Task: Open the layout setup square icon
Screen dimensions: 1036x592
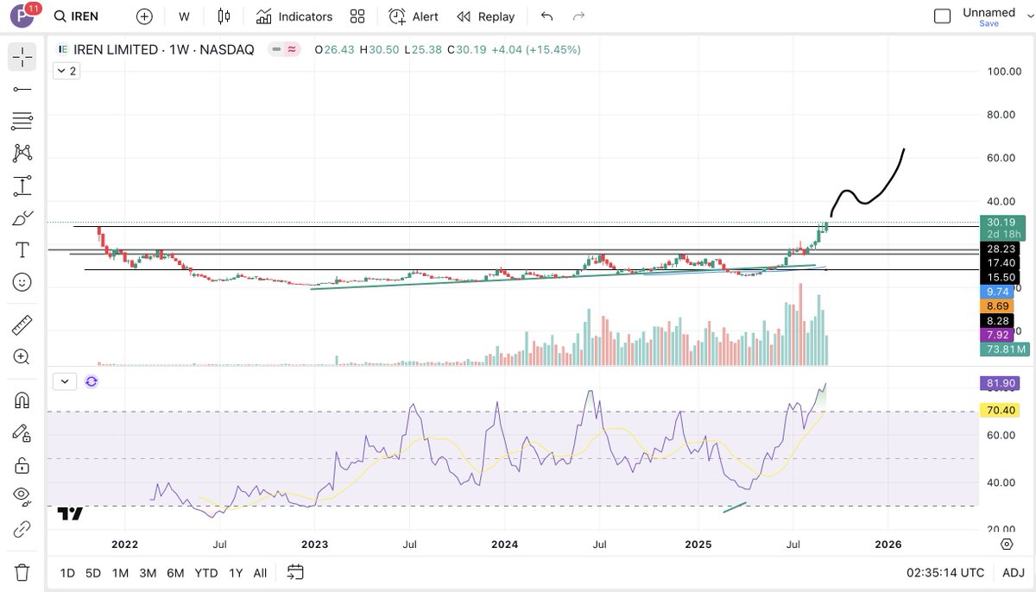Action: point(943,16)
